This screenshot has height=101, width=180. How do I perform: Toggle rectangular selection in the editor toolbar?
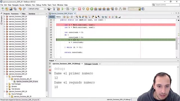(x=89, y=17)
